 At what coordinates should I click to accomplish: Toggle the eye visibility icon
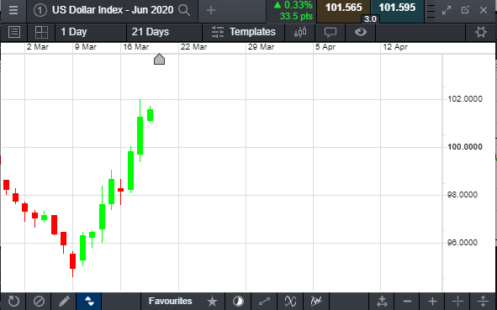361,32
